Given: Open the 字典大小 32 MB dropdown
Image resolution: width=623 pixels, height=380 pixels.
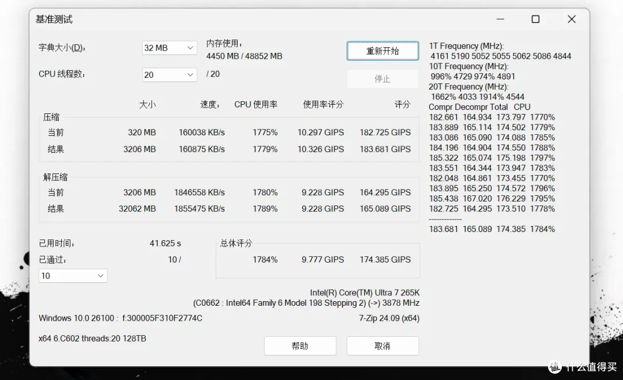Looking at the screenshot, I should pos(169,48).
